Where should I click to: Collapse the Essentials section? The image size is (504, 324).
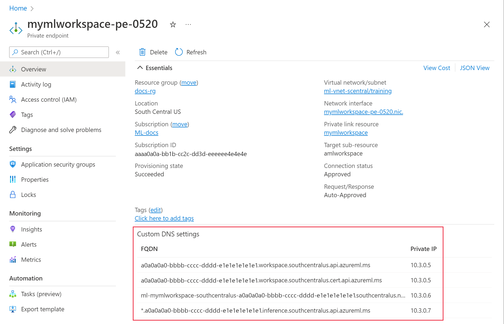(140, 68)
